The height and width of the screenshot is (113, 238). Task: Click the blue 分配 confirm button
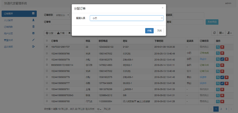point(149,31)
